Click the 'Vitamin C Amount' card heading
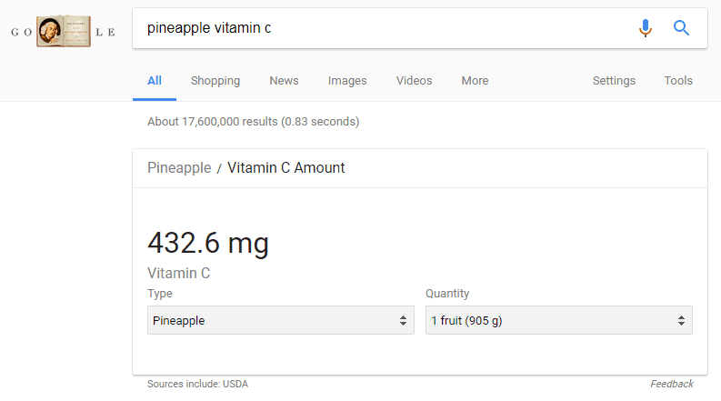 click(x=285, y=168)
